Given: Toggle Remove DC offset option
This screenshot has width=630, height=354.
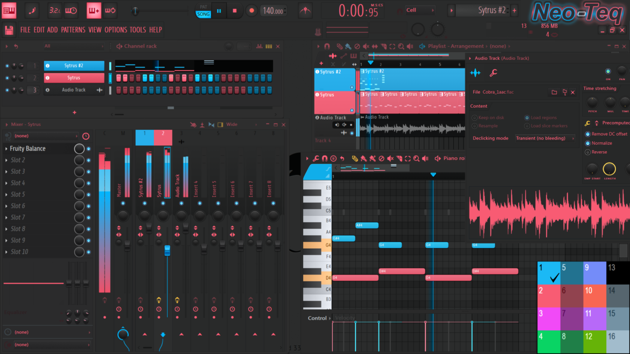Looking at the screenshot, I should click(x=587, y=134).
